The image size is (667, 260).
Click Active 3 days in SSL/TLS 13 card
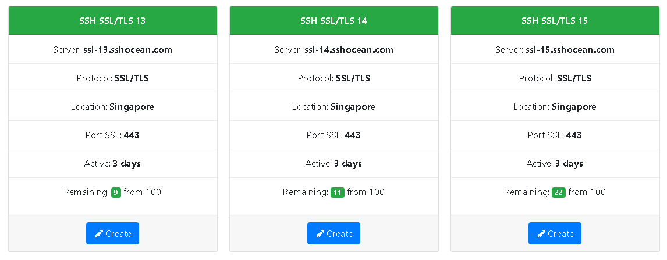[113, 163]
